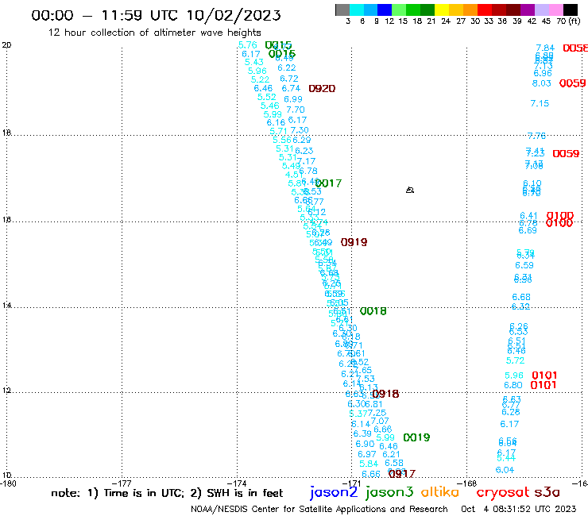This screenshot has height=516, width=588.
Task: Pick the orange swatch in the color scale
Action: click(x=470, y=10)
